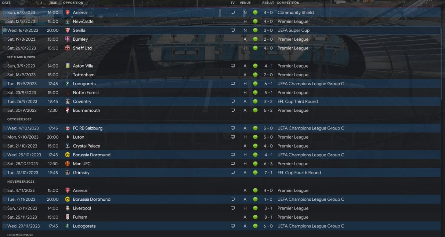
Task: Toggle the row marker beside Tue, 19/9/2023
Action: [x=5, y=84]
